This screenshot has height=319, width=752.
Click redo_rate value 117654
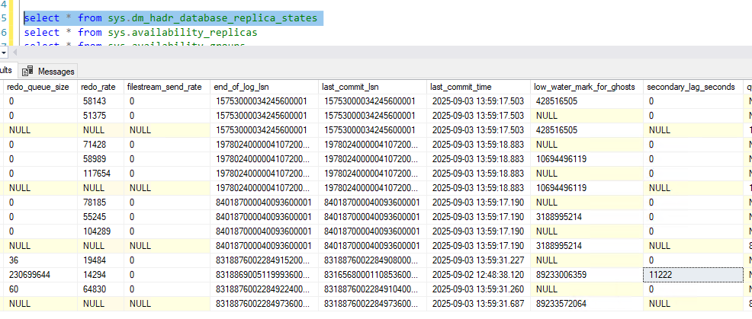(101, 174)
